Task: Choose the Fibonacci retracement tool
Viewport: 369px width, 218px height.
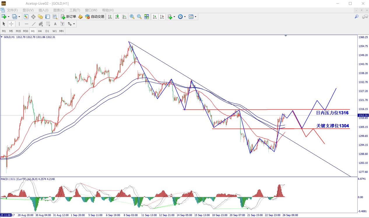Action: click(x=48, y=24)
